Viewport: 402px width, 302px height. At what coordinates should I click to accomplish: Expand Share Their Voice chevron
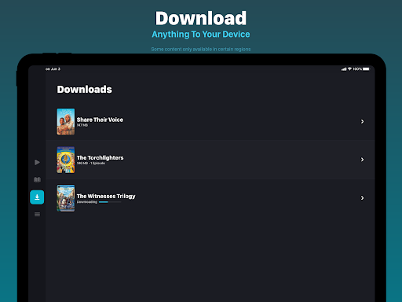362,121
